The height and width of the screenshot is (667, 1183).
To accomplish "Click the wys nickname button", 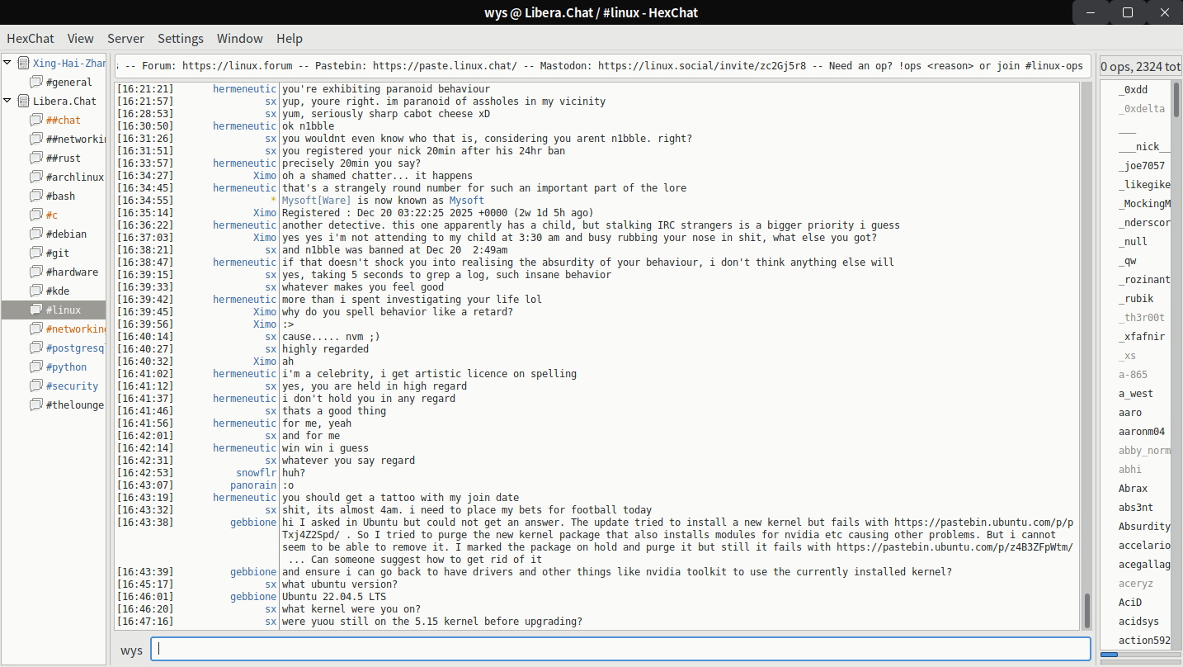I will (131, 650).
